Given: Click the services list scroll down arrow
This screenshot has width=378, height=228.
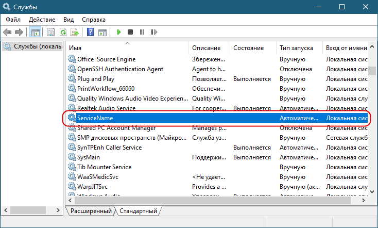Looking at the screenshot, I should pyautogui.click(x=372, y=192).
